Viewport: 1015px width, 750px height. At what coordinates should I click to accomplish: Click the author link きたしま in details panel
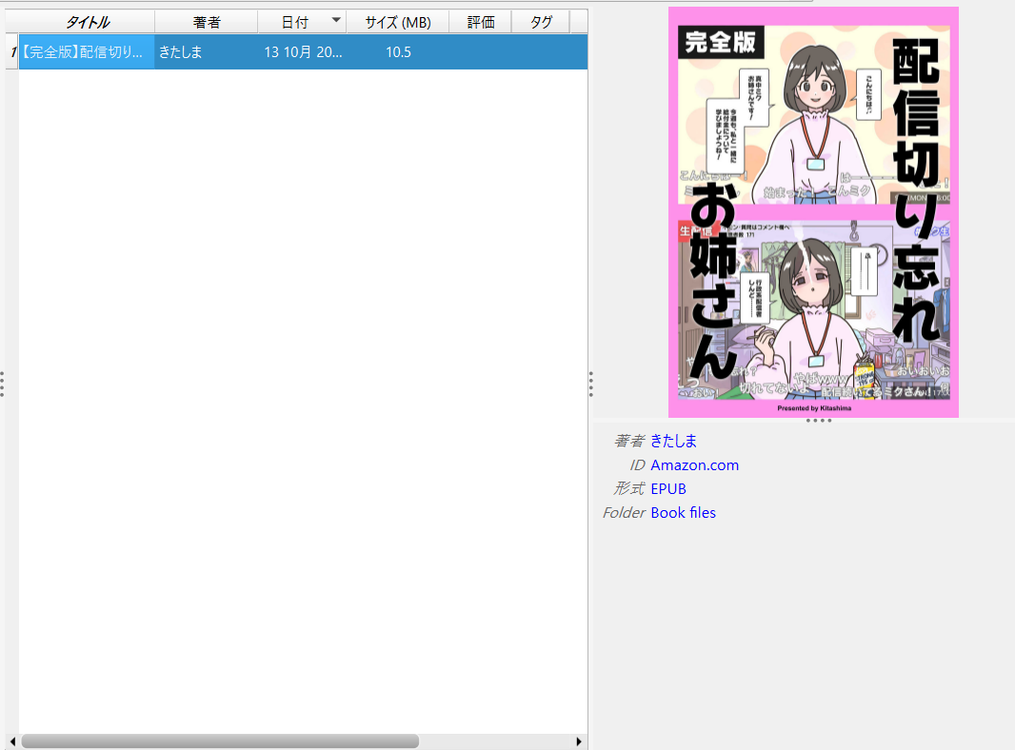click(673, 441)
